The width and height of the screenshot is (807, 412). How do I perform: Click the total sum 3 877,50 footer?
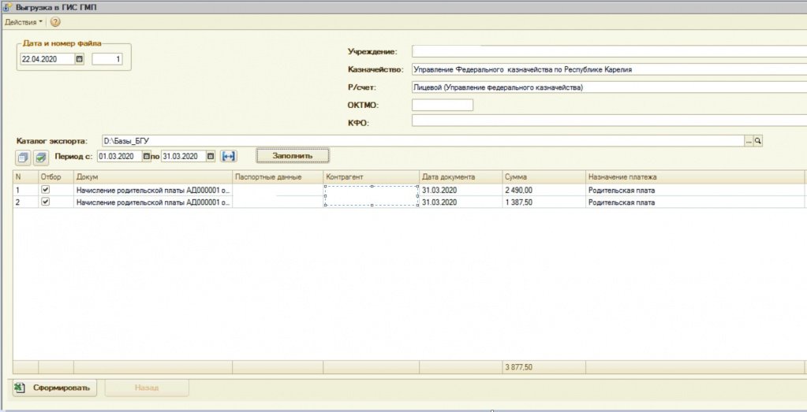click(x=544, y=367)
